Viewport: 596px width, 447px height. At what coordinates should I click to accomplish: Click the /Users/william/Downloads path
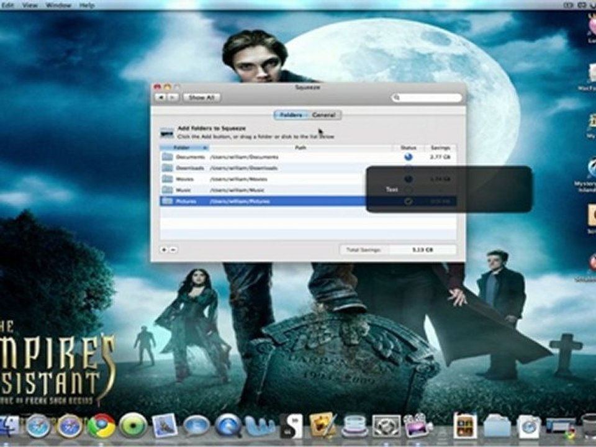pos(243,168)
